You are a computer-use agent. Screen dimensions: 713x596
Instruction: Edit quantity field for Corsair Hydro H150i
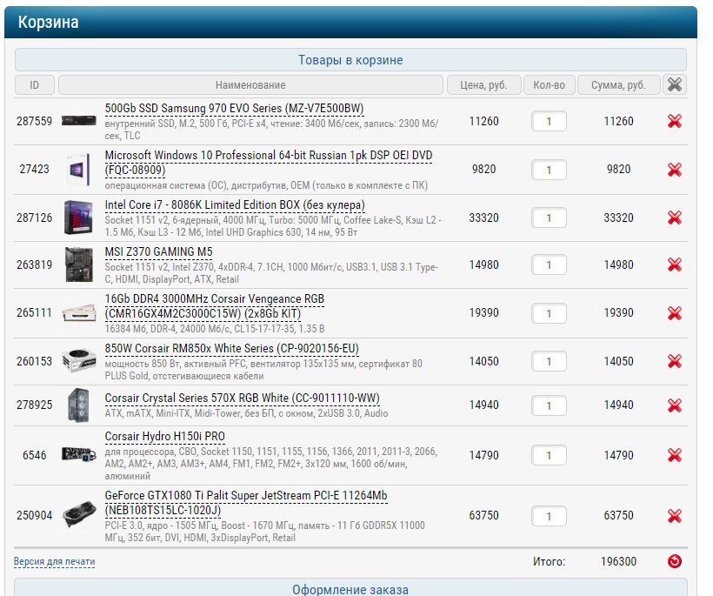click(549, 455)
